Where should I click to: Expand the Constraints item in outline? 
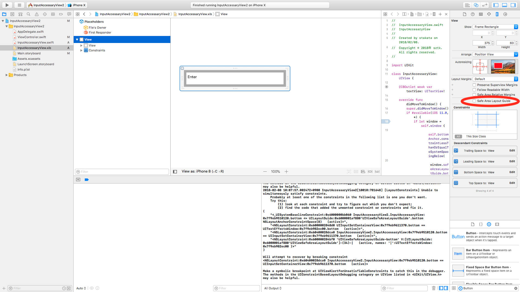coord(81,50)
